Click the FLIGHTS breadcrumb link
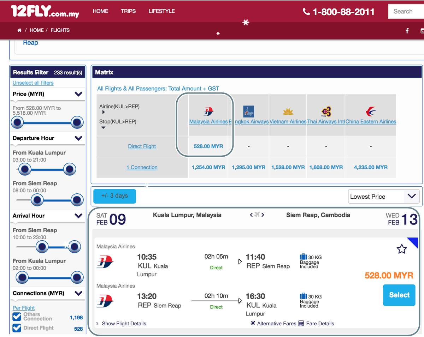 [x=60, y=30]
